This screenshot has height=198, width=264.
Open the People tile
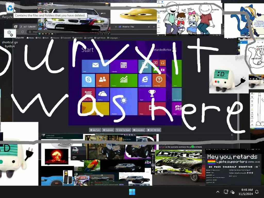[x=103, y=80]
